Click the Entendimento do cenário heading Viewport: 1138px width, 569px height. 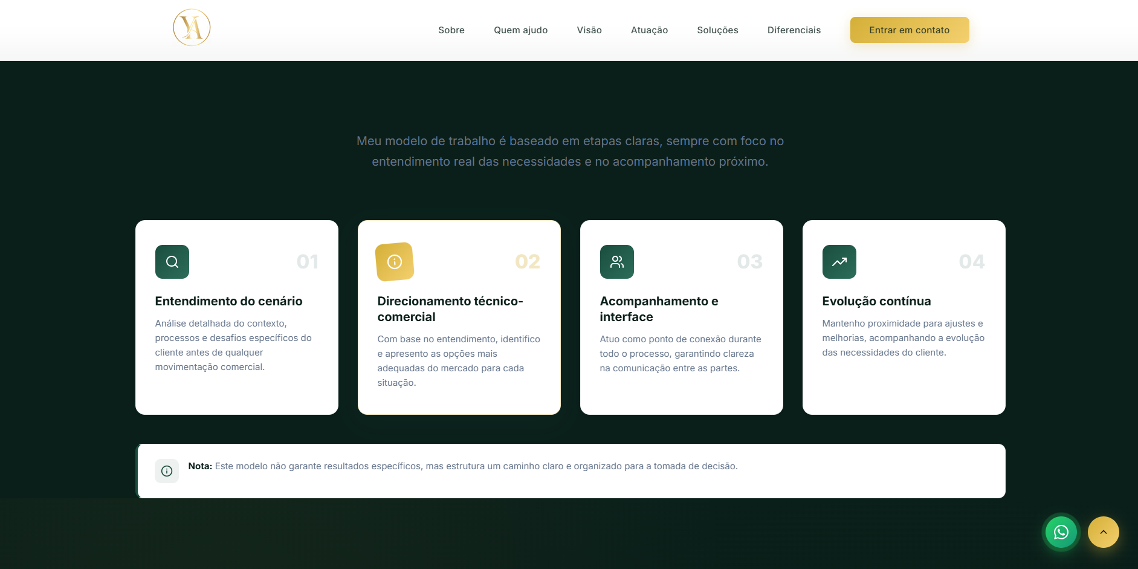pos(228,301)
